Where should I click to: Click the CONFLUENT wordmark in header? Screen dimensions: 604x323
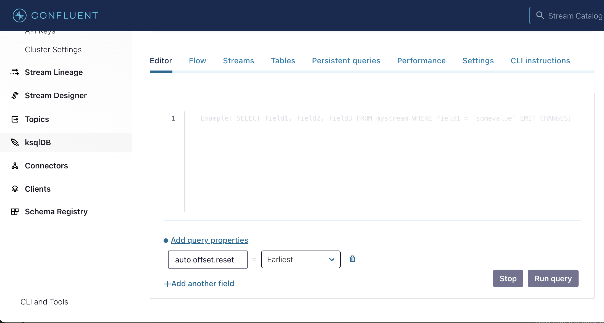[x=65, y=15]
